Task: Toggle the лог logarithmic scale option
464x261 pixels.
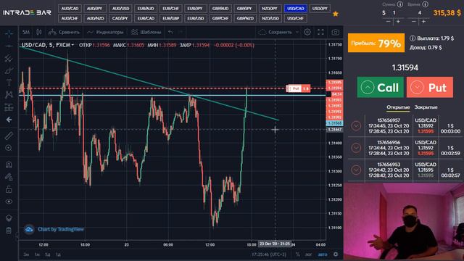Action: coord(309,254)
